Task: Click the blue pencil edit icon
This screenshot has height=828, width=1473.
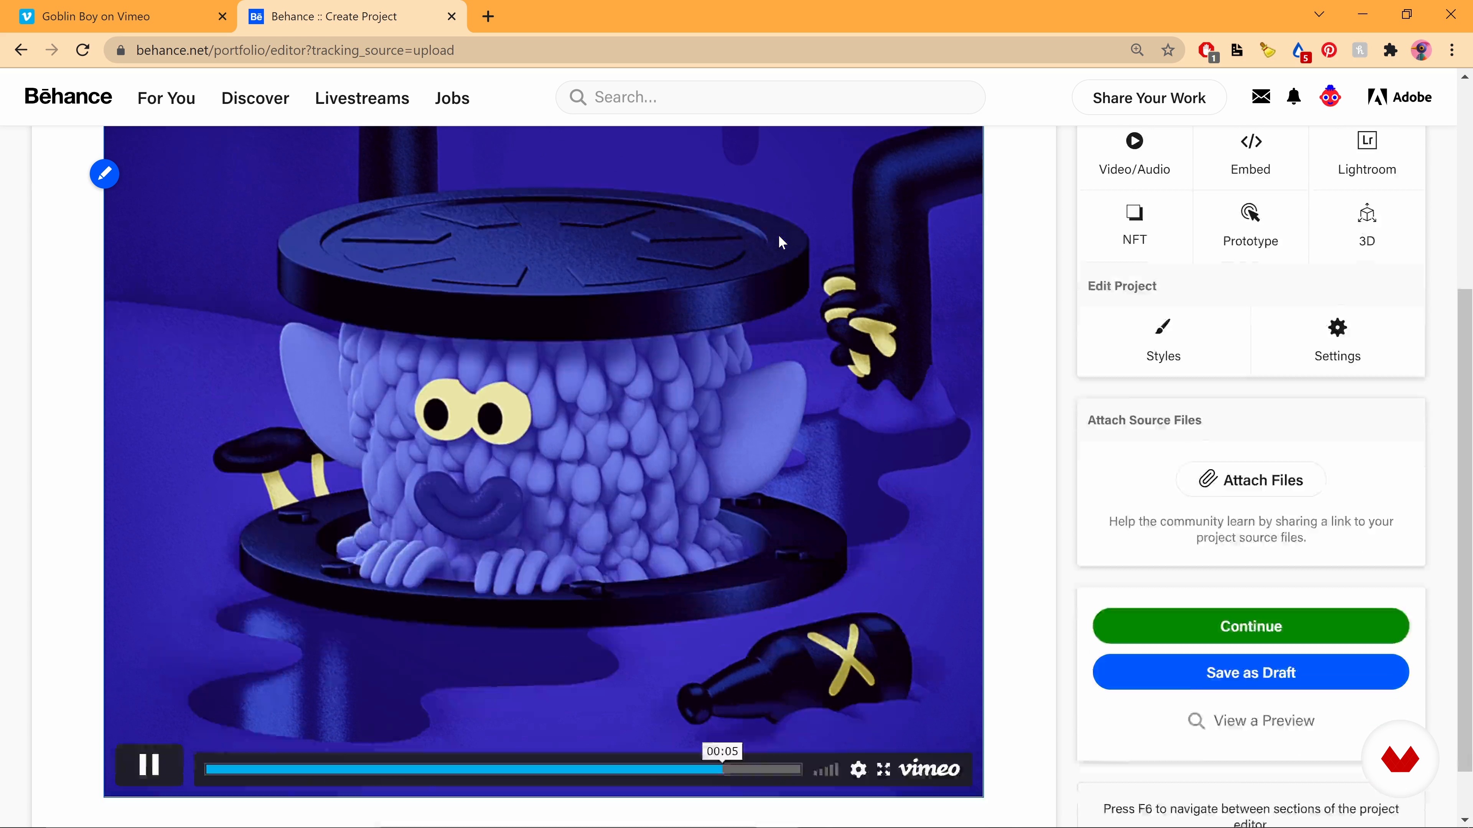Action: (104, 174)
